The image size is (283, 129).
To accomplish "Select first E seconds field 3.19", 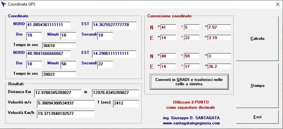I will tap(219, 38).
